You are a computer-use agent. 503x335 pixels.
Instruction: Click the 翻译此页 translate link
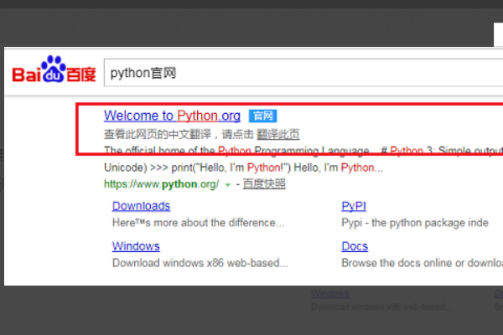click(x=277, y=134)
